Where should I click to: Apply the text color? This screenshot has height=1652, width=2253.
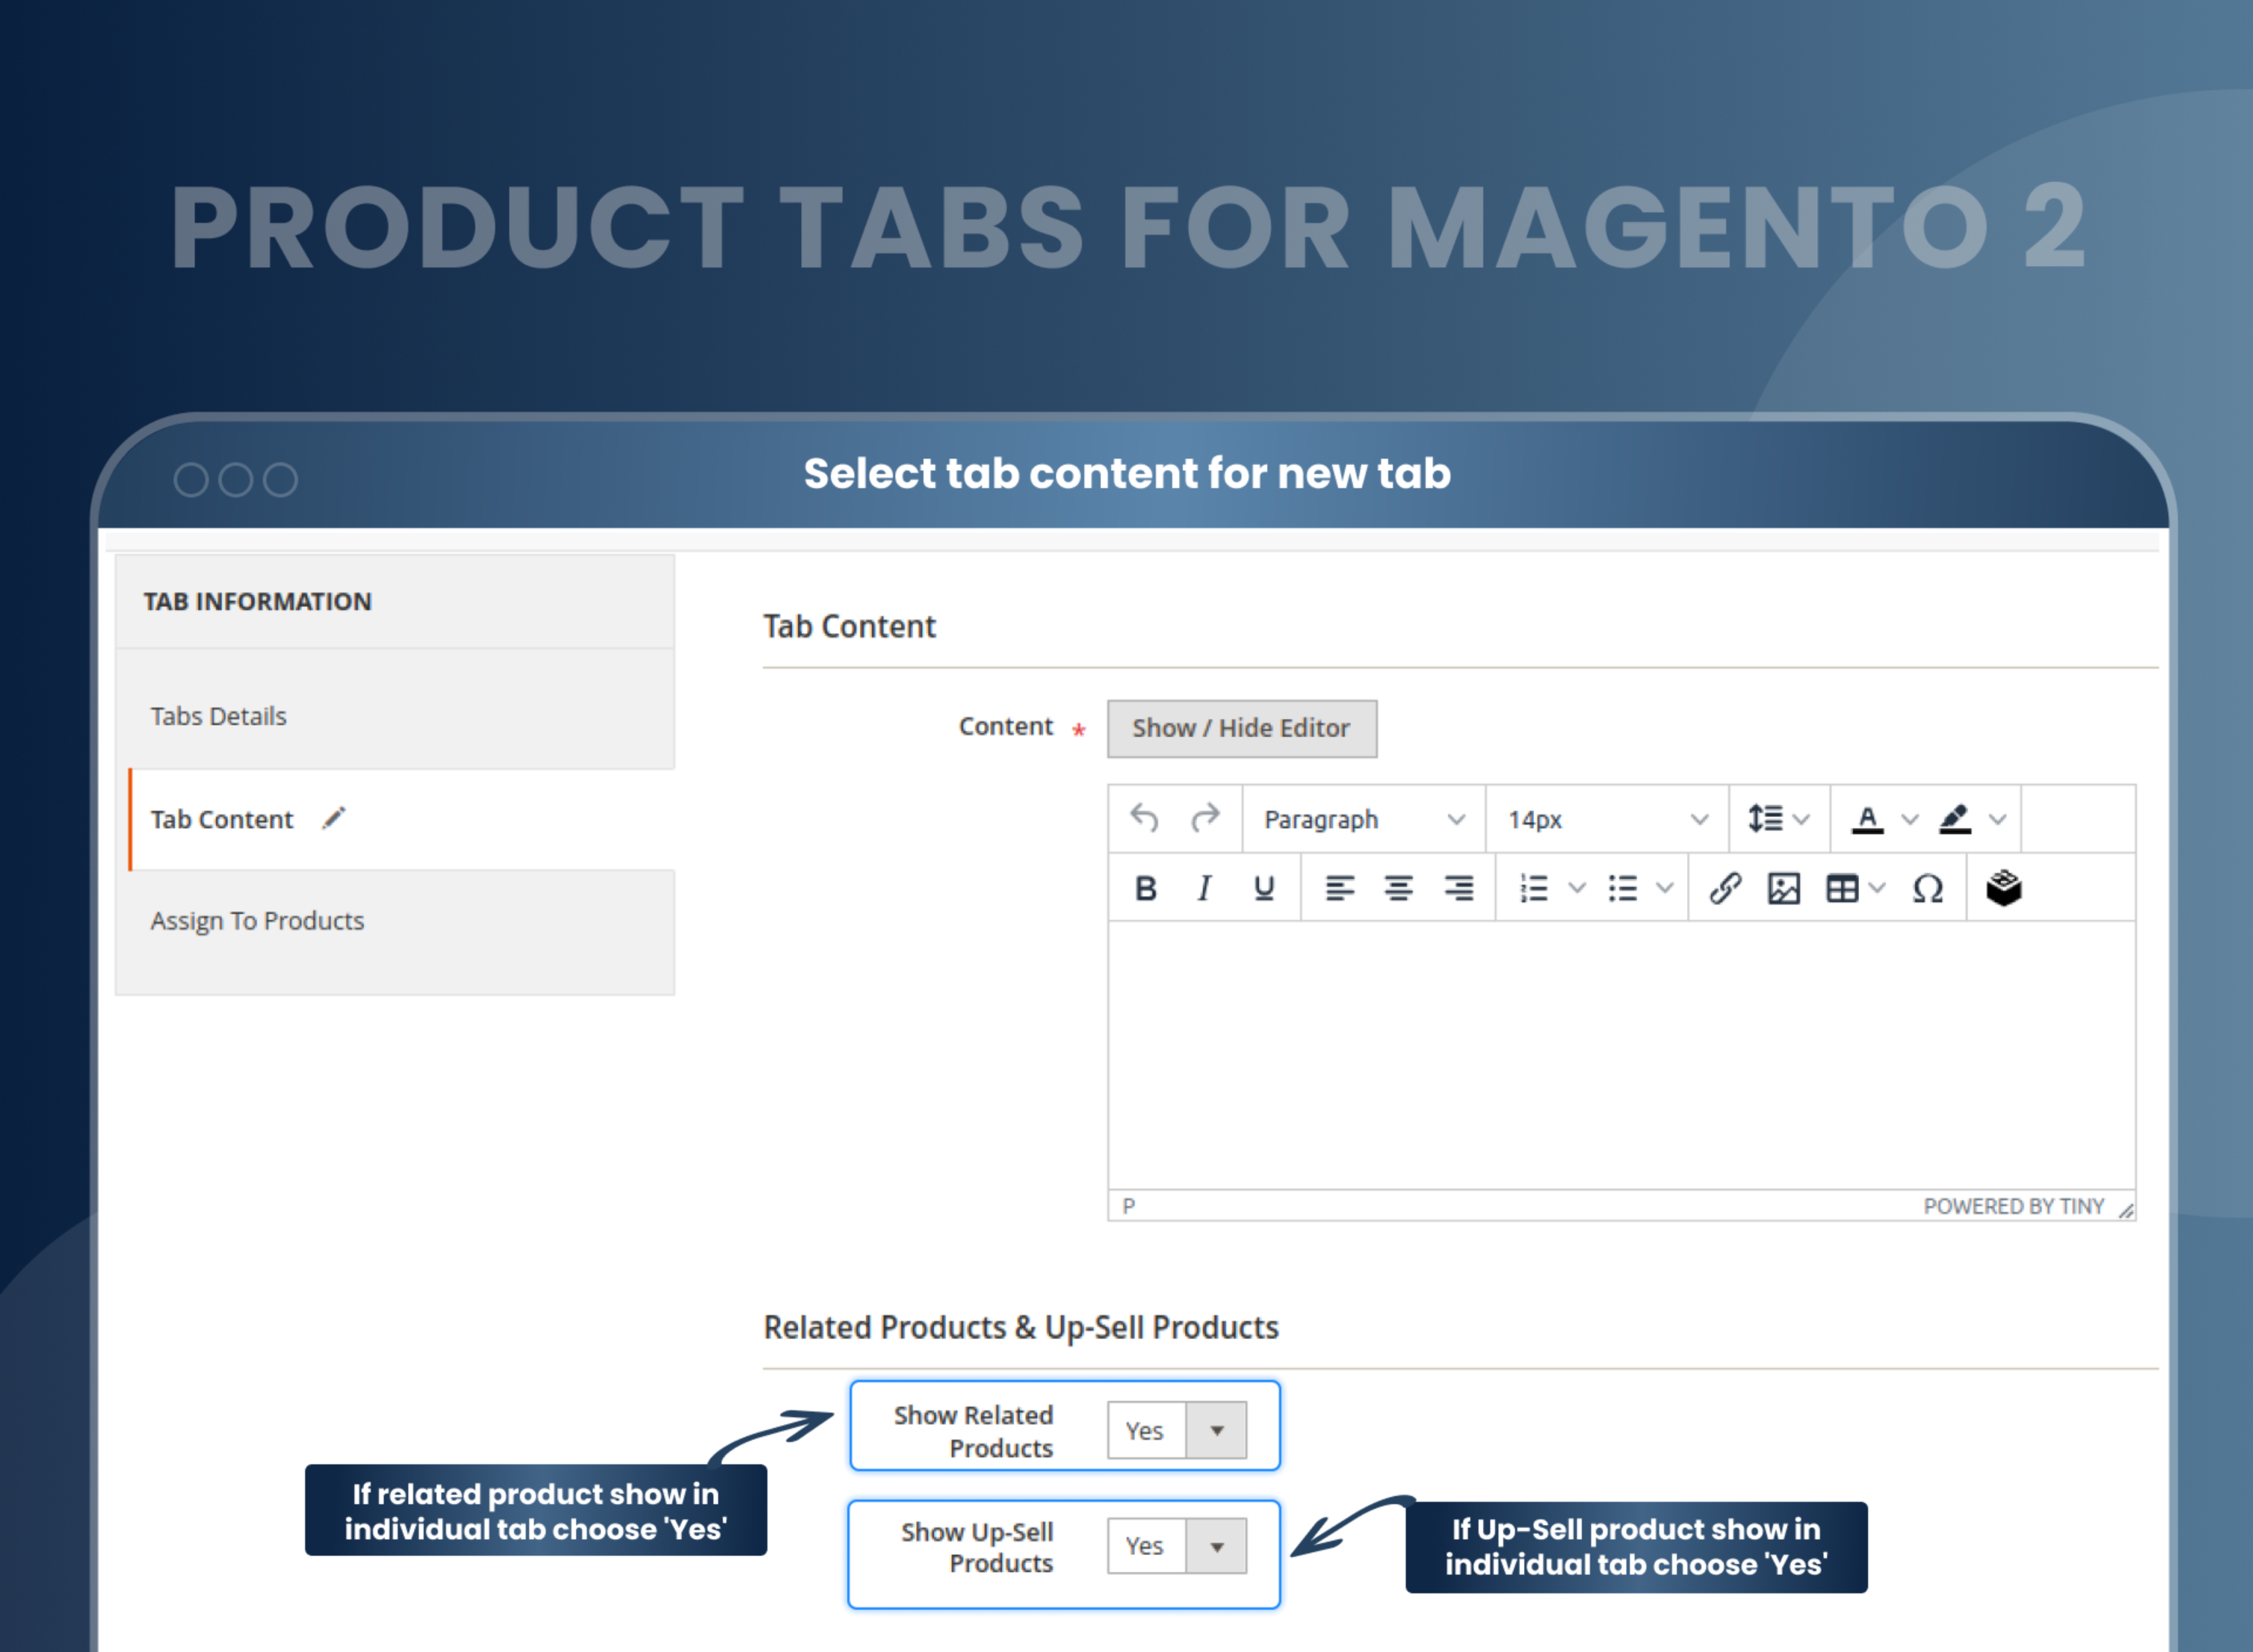point(1867,819)
